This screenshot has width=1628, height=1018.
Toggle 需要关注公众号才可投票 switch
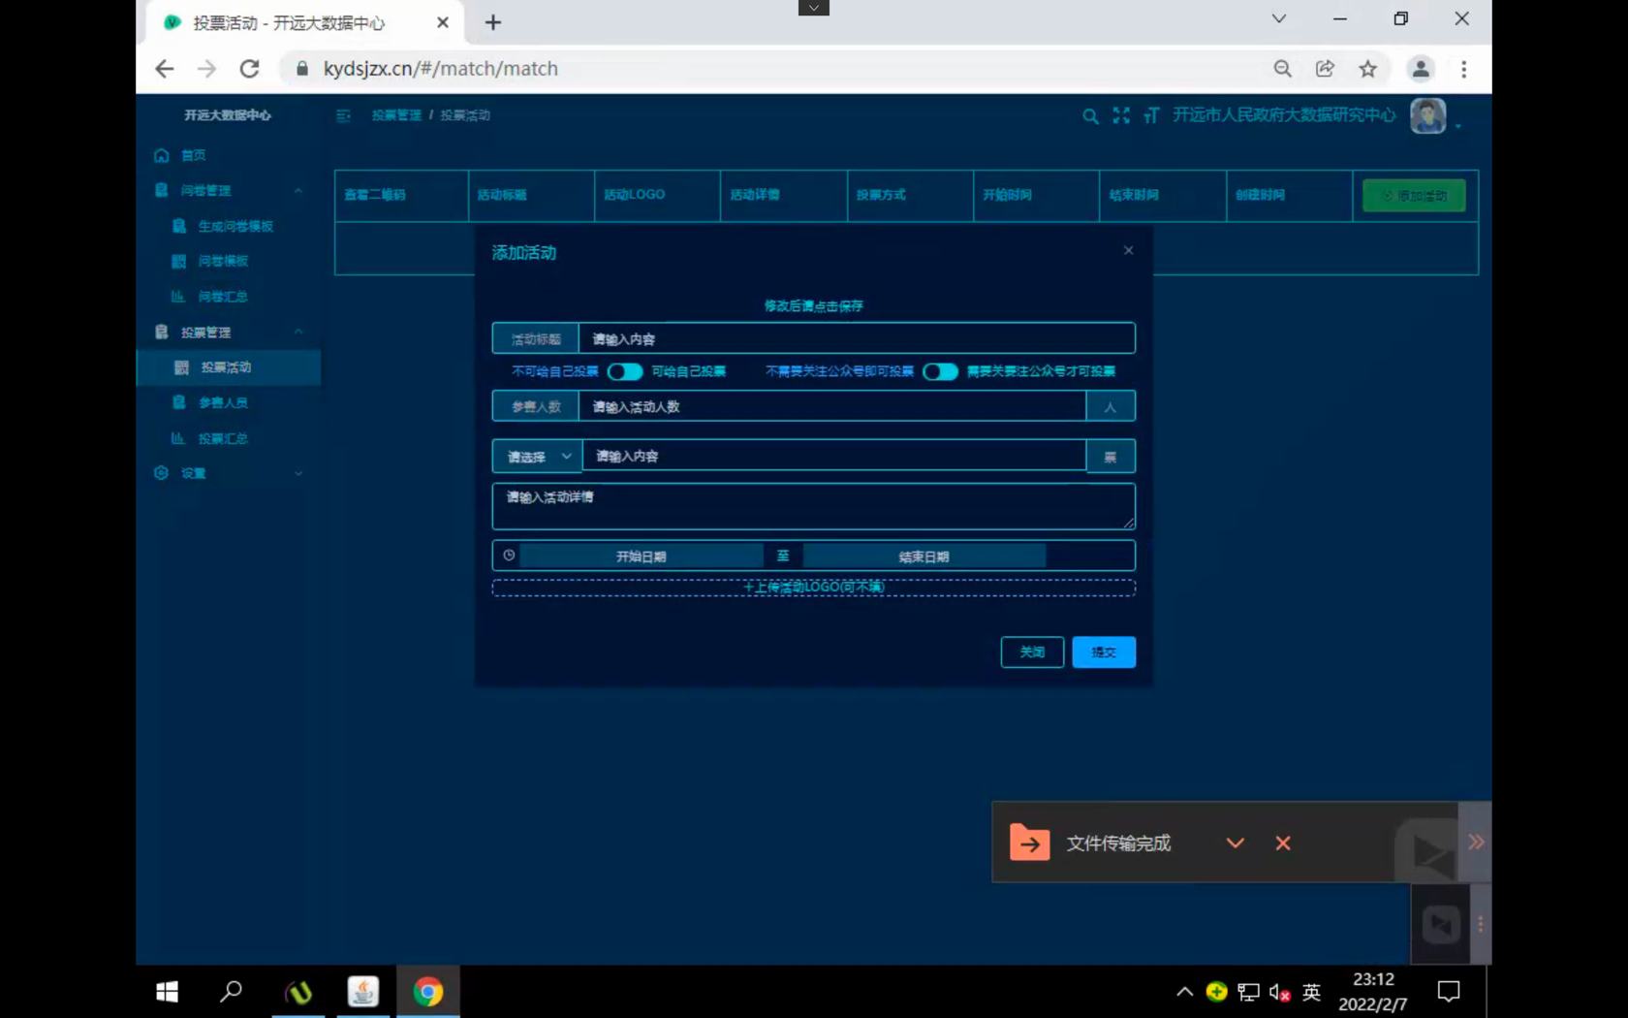pyautogui.click(x=940, y=371)
